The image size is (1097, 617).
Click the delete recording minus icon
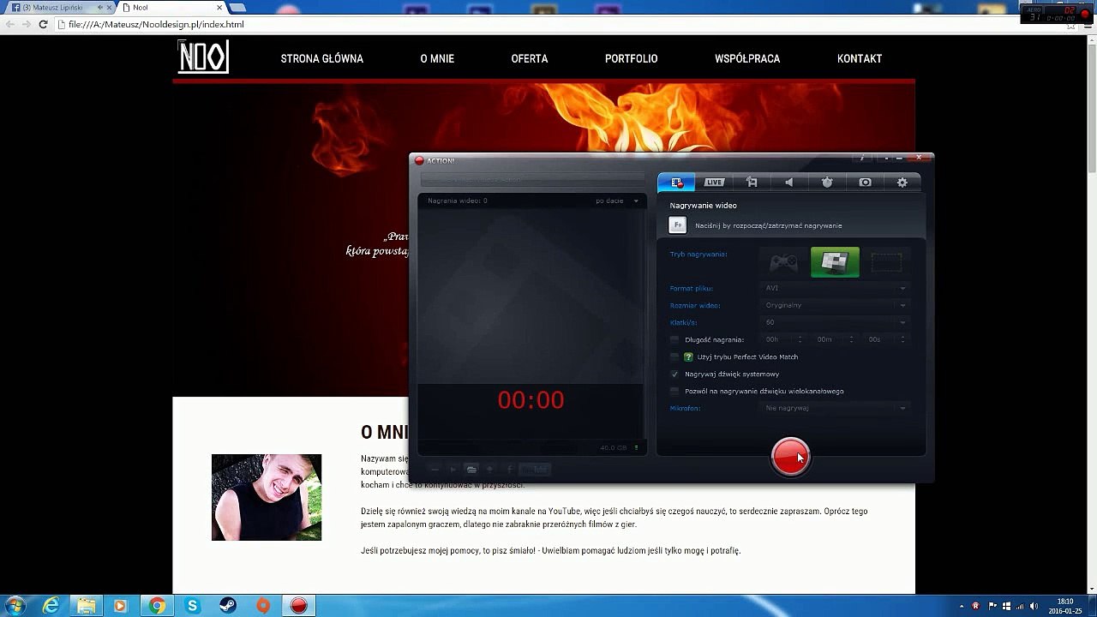tap(435, 469)
